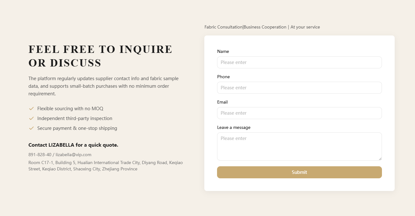Image resolution: width=415 pixels, height=216 pixels.
Task: Select the Email input field
Action: coord(299,113)
